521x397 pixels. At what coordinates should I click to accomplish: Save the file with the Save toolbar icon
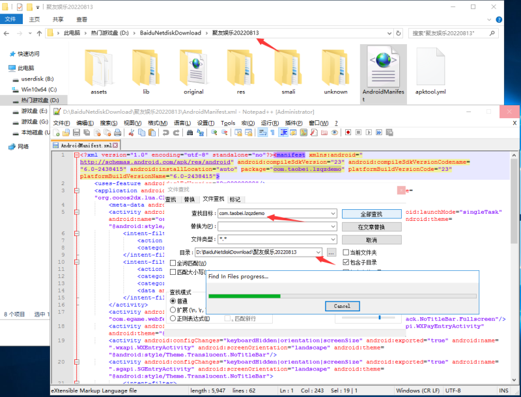click(76, 133)
